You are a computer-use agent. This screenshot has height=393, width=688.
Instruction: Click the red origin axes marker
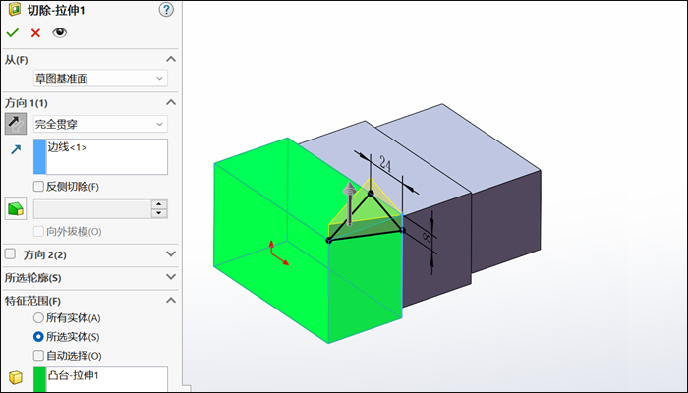(x=278, y=253)
